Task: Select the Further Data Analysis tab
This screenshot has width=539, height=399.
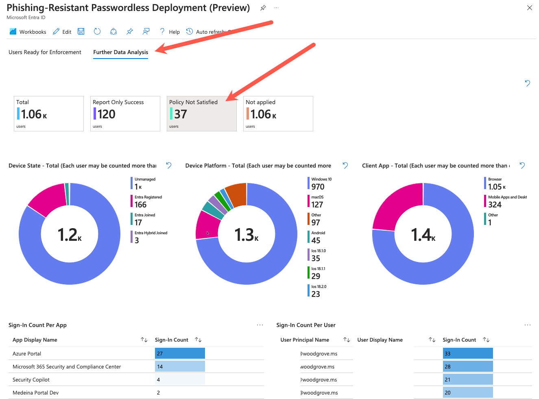Action: point(121,52)
